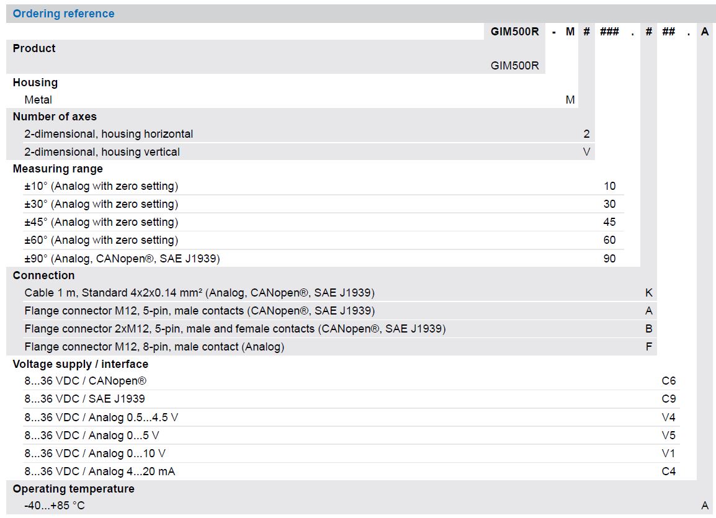The width and height of the screenshot is (716, 518).
Task: Select 2-dimensional, housing horizontal row
Action: tap(109, 134)
